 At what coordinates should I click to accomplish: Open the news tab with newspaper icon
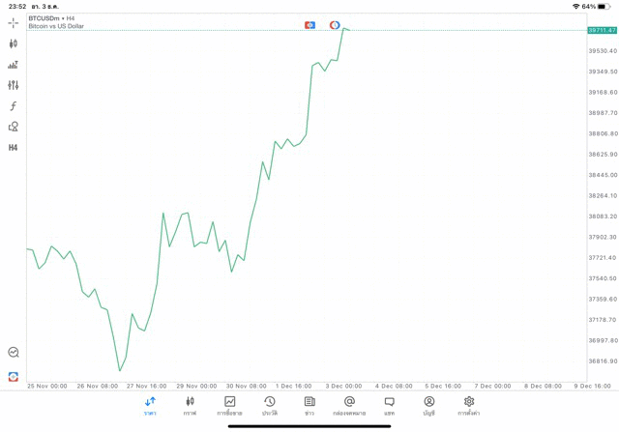[x=309, y=406]
